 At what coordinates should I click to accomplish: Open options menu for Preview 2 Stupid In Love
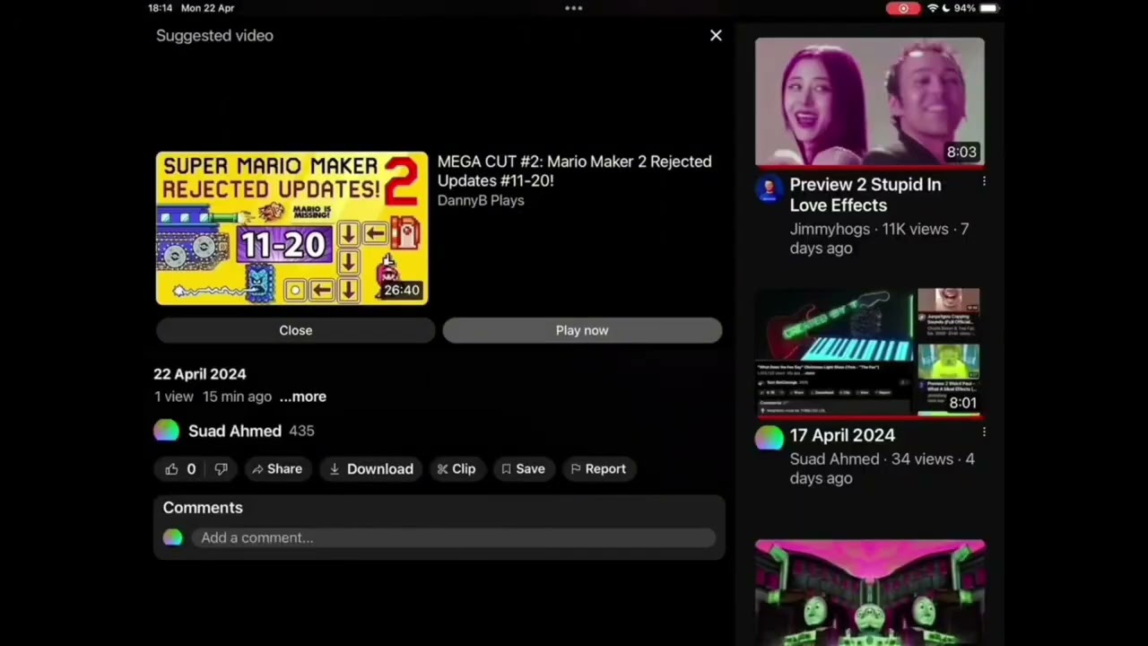984,182
